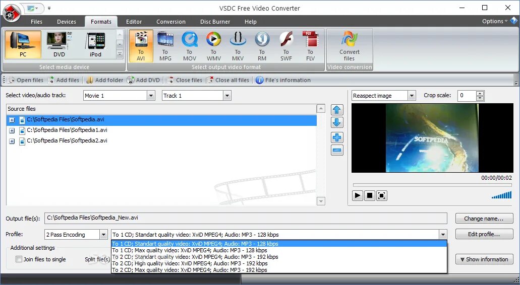Remove file with blue minus button

click(x=337, y=150)
